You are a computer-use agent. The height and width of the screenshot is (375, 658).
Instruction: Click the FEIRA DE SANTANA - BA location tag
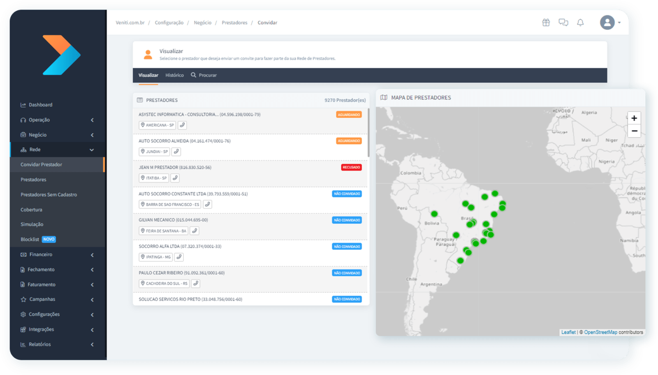pos(163,231)
